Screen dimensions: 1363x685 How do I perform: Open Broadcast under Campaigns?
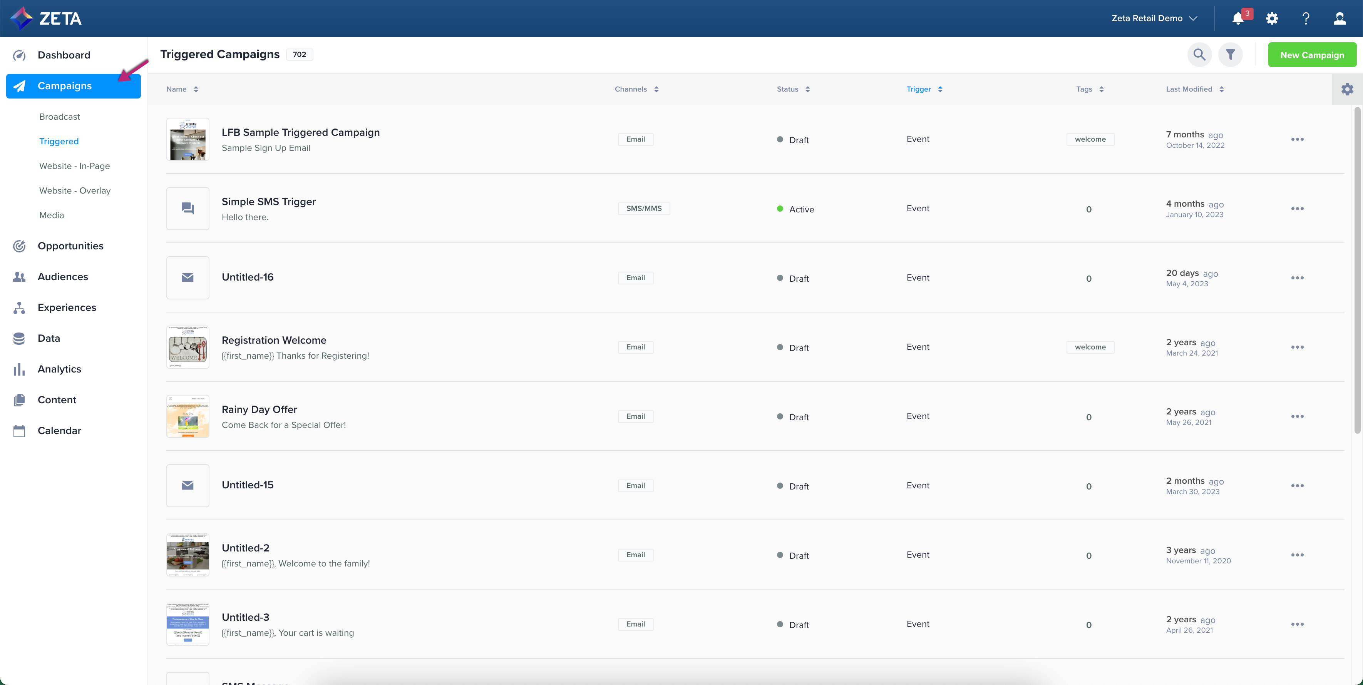[59, 116]
